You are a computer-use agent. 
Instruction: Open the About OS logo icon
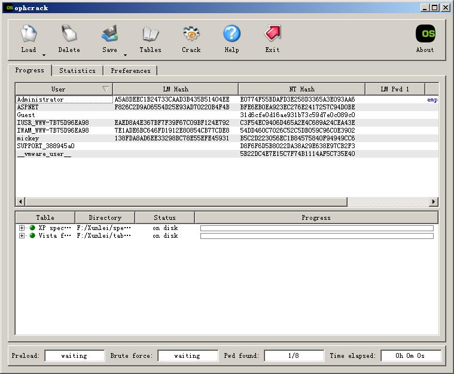[425, 33]
